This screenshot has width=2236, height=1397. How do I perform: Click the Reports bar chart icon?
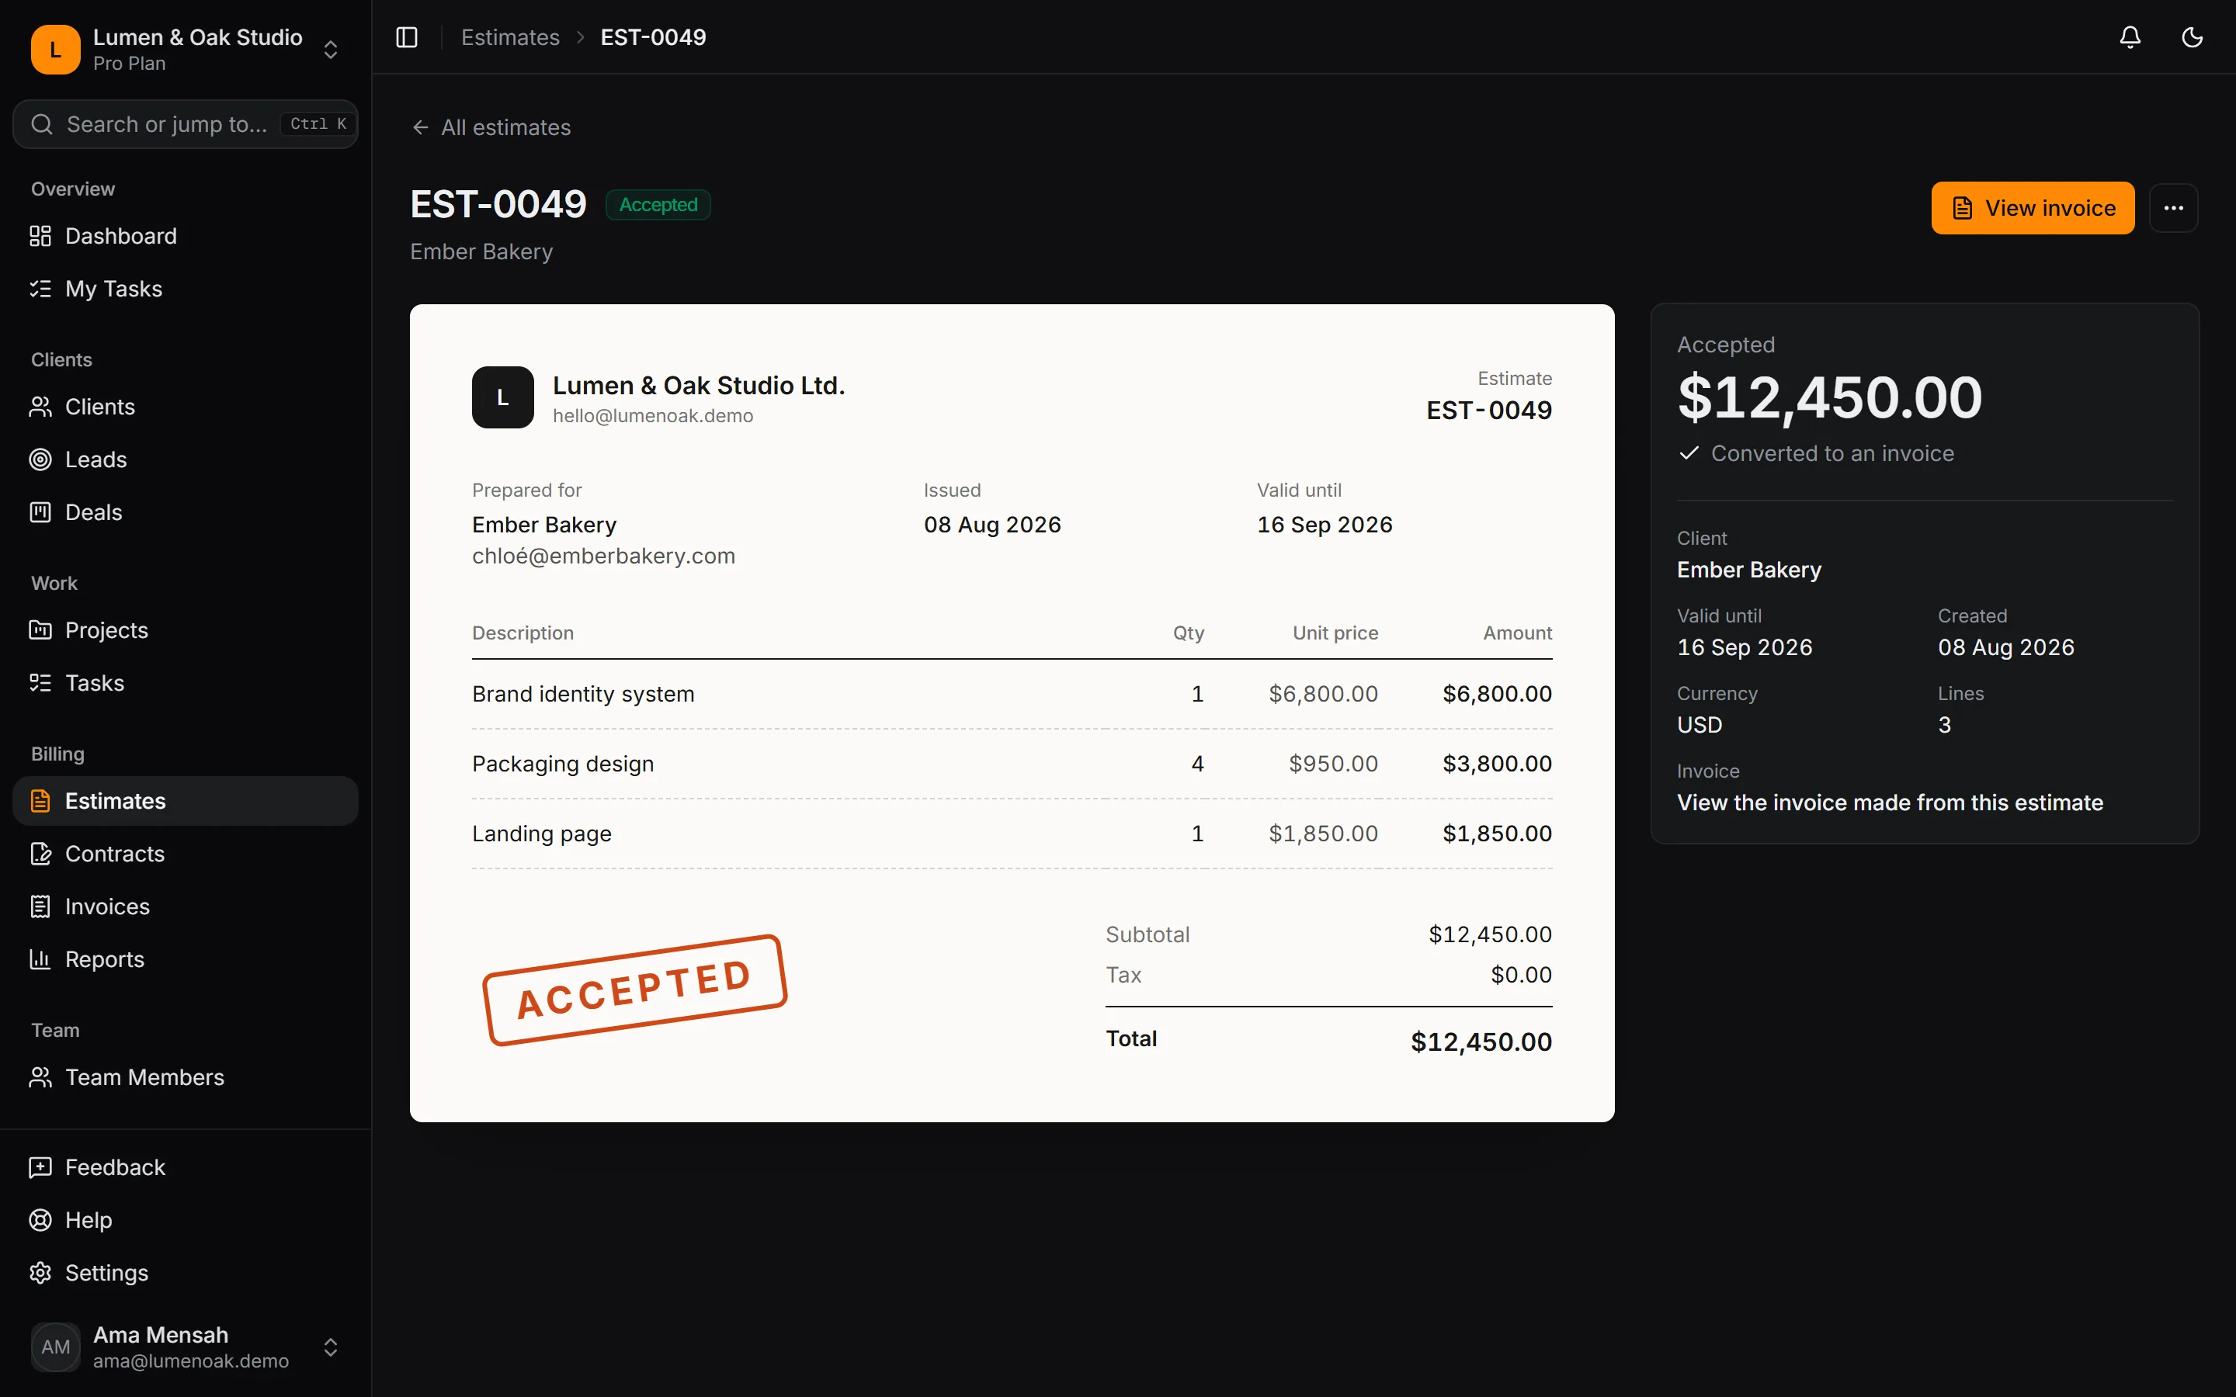pyautogui.click(x=40, y=959)
